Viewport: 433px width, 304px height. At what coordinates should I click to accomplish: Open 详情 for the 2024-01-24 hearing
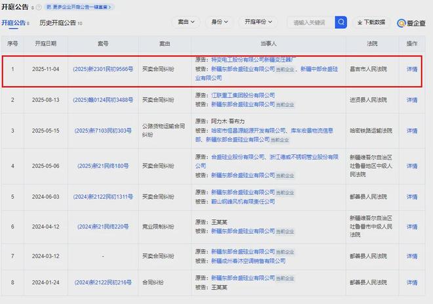[x=412, y=282]
